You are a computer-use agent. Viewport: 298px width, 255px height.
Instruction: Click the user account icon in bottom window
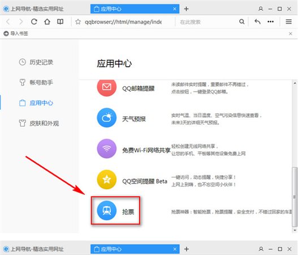pyautogui.click(x=261, y=249)
